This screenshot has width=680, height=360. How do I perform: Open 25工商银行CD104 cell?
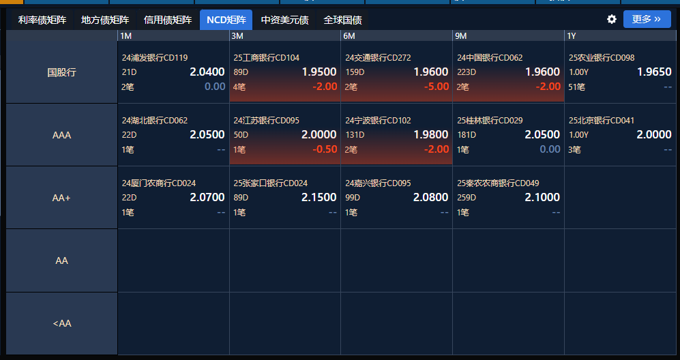tap(285, 72)
